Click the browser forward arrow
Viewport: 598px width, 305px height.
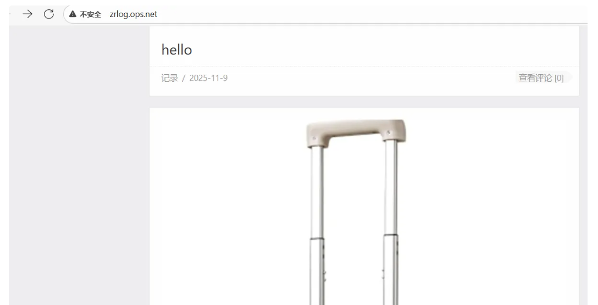[x=27, y=14]
